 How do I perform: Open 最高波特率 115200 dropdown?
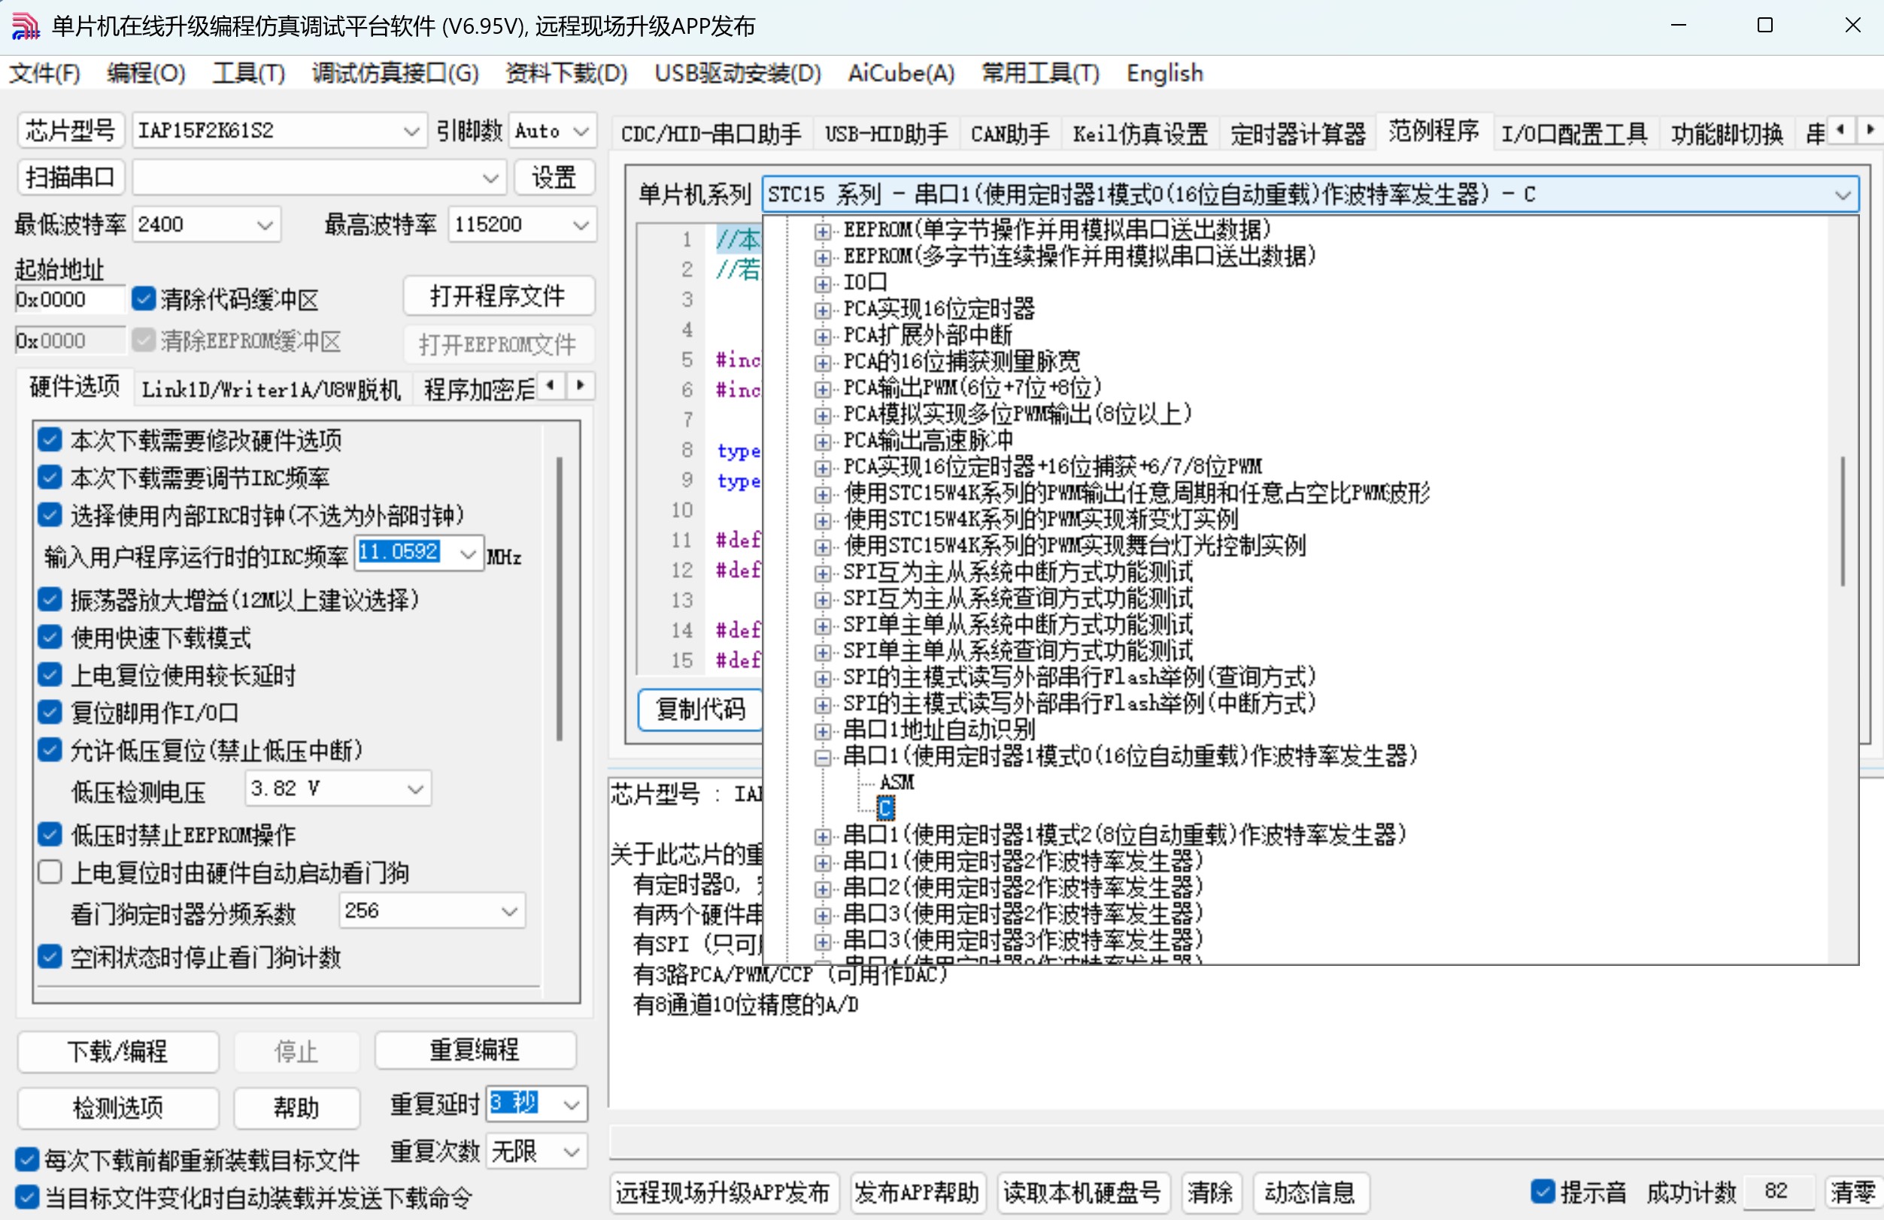[x=581, y=225]
